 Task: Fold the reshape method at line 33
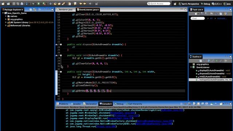point(61,72)
